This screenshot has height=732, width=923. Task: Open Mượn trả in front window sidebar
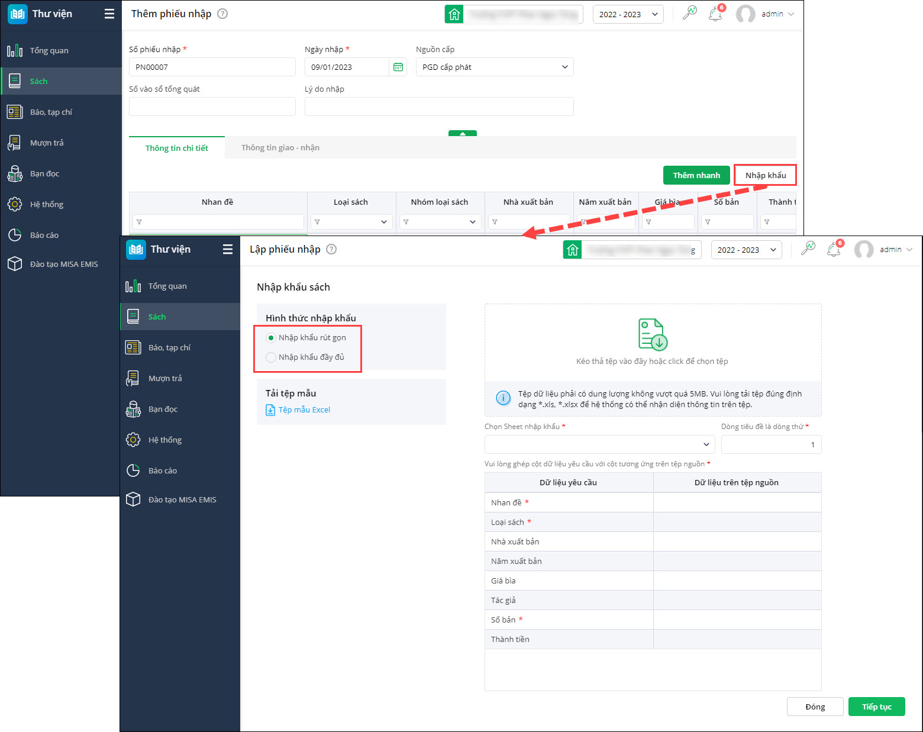click(180, 378)
